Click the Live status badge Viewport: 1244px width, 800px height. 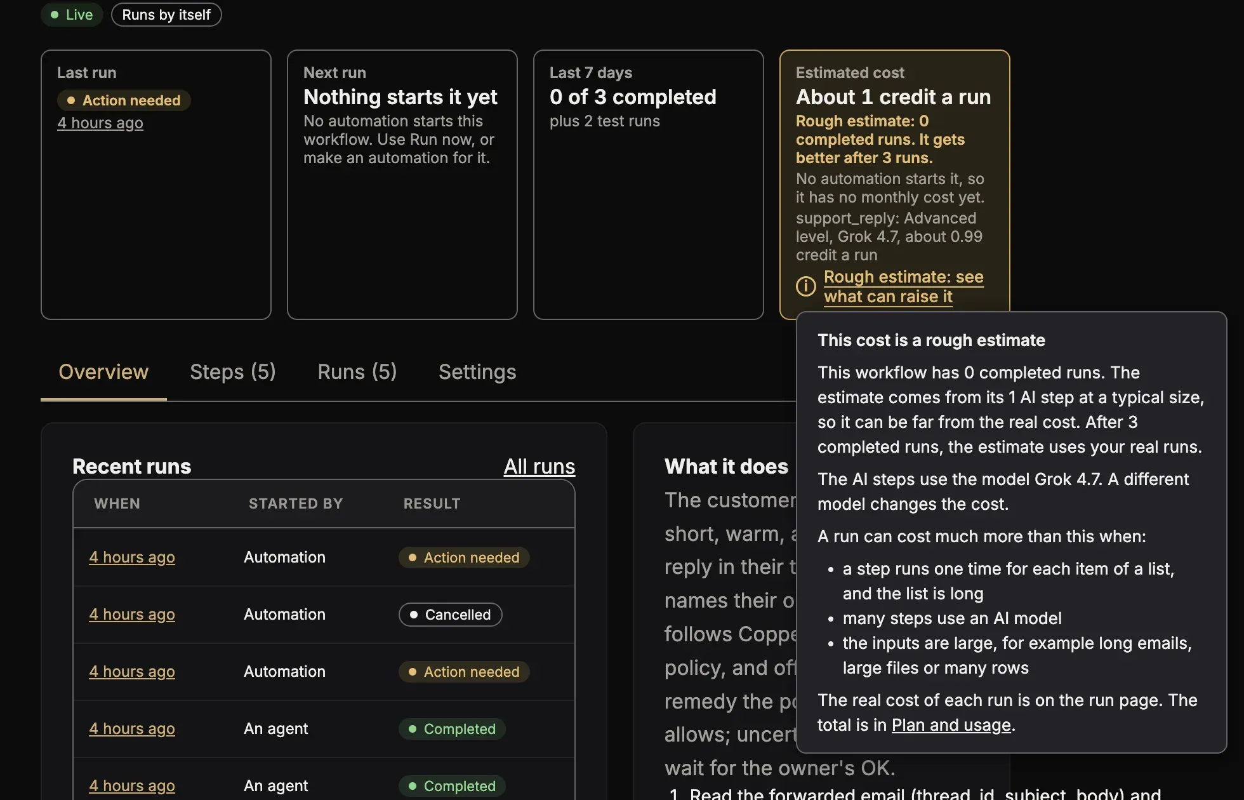[72, 15]
